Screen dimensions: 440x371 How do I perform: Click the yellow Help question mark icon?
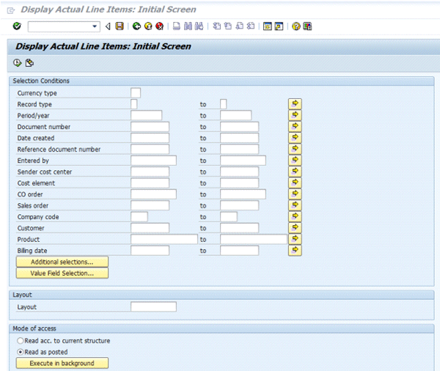click(x=296, y=26)
